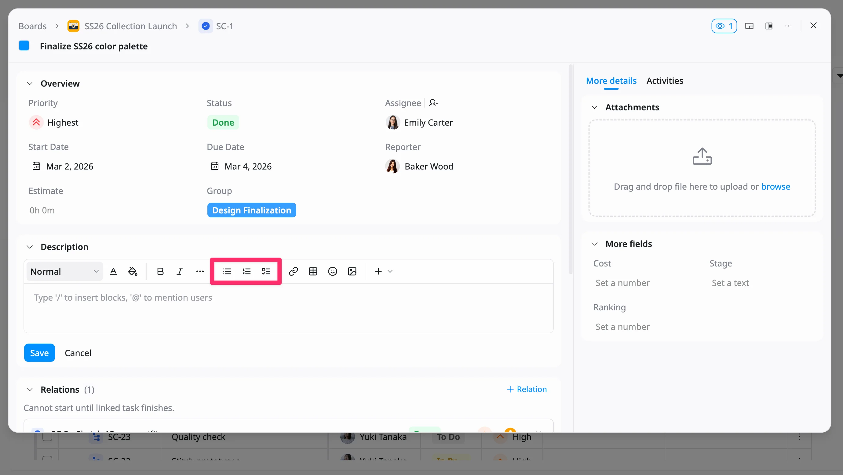Switch to picture-in-picture view icon
The width and height of the screenshot is (843, 475).
749,26
